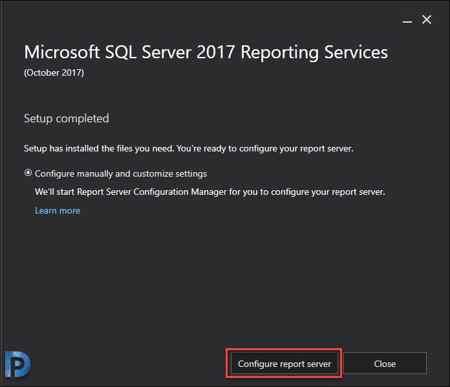Click the "Configure manually and customize settings" label
Image resolution: width=450 pixels, height=387 pixels.
(x=120, y=174)
